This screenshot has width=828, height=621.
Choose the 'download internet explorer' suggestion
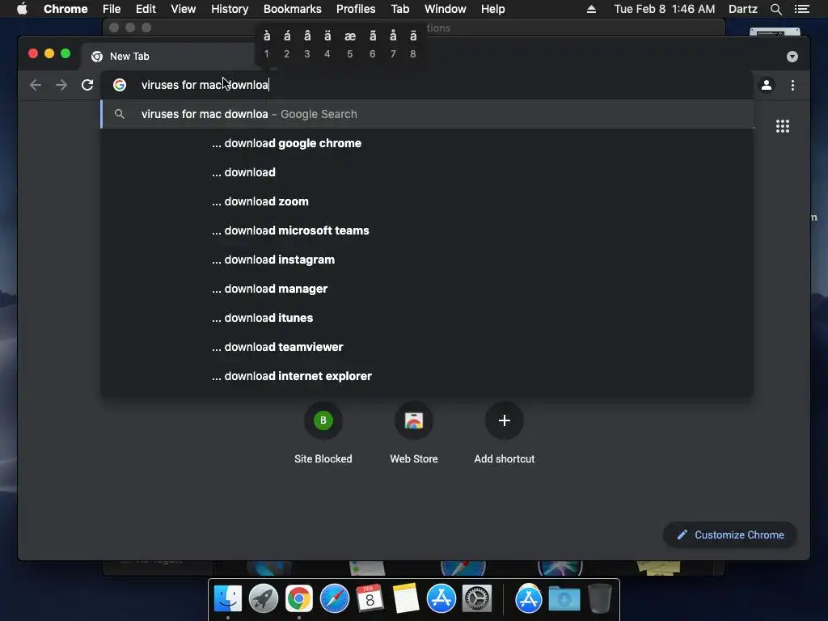pos(427,375)
